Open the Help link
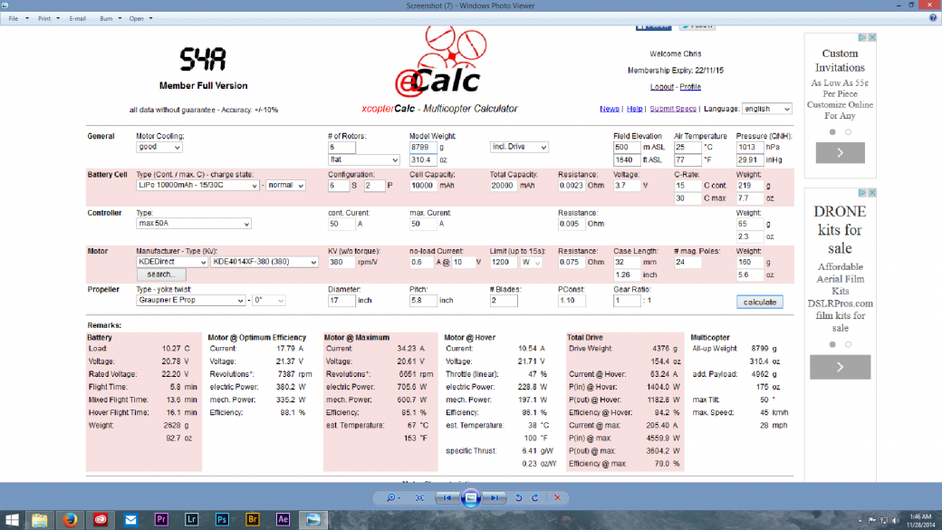 634,109
